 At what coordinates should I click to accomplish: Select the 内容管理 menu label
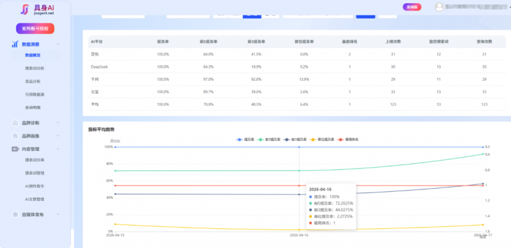coord(31,149)
